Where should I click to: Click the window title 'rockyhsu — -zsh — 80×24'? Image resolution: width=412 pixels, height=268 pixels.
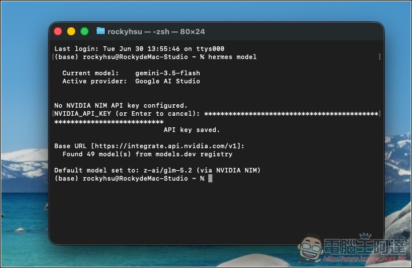pyautogui.click(x=156, y=31)
